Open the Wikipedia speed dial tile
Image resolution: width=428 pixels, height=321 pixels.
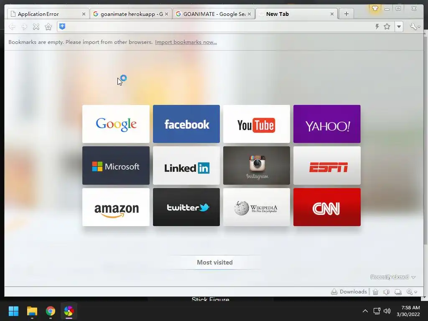coord(257,207)
